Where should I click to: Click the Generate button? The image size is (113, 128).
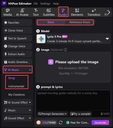[x=100, y=123]
